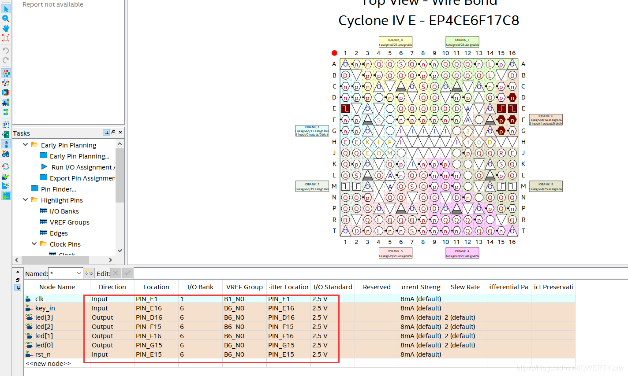The image size is (628, 376).
Task: Sort by Node Name column header
Action: [57, 287]
